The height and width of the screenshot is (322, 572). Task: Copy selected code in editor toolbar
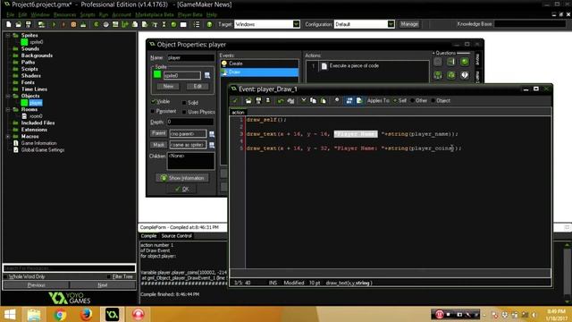pyautogui.click(x=313, y=100)
